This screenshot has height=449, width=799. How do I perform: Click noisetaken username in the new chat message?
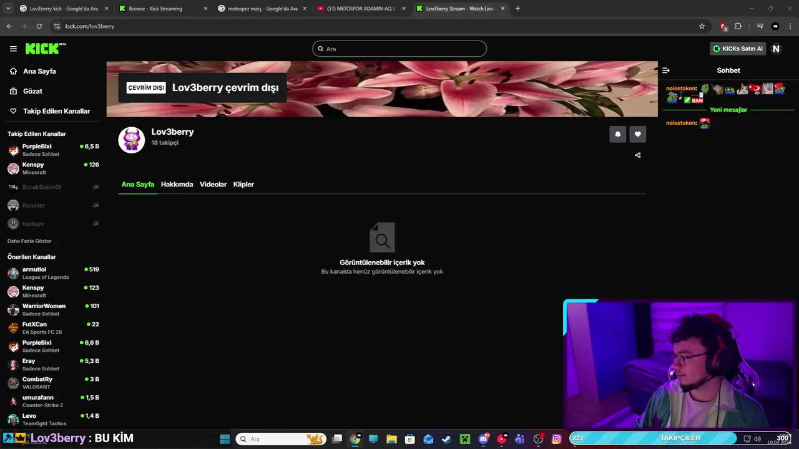[x=681, y=123]
